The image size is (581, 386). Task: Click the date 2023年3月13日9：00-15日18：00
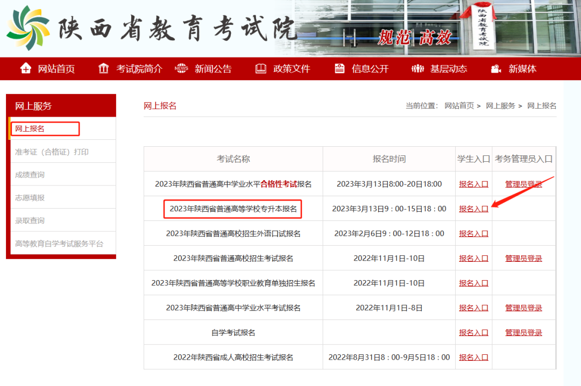click(389, 209)
